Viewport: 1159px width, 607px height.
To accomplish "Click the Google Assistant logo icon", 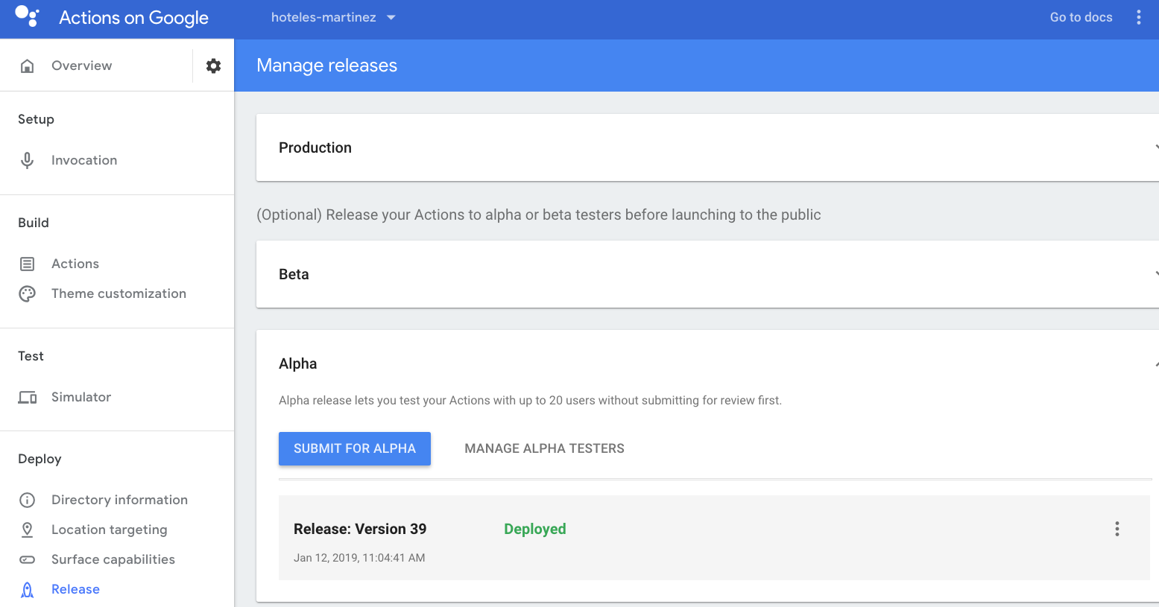I will (x=27, y=16).
